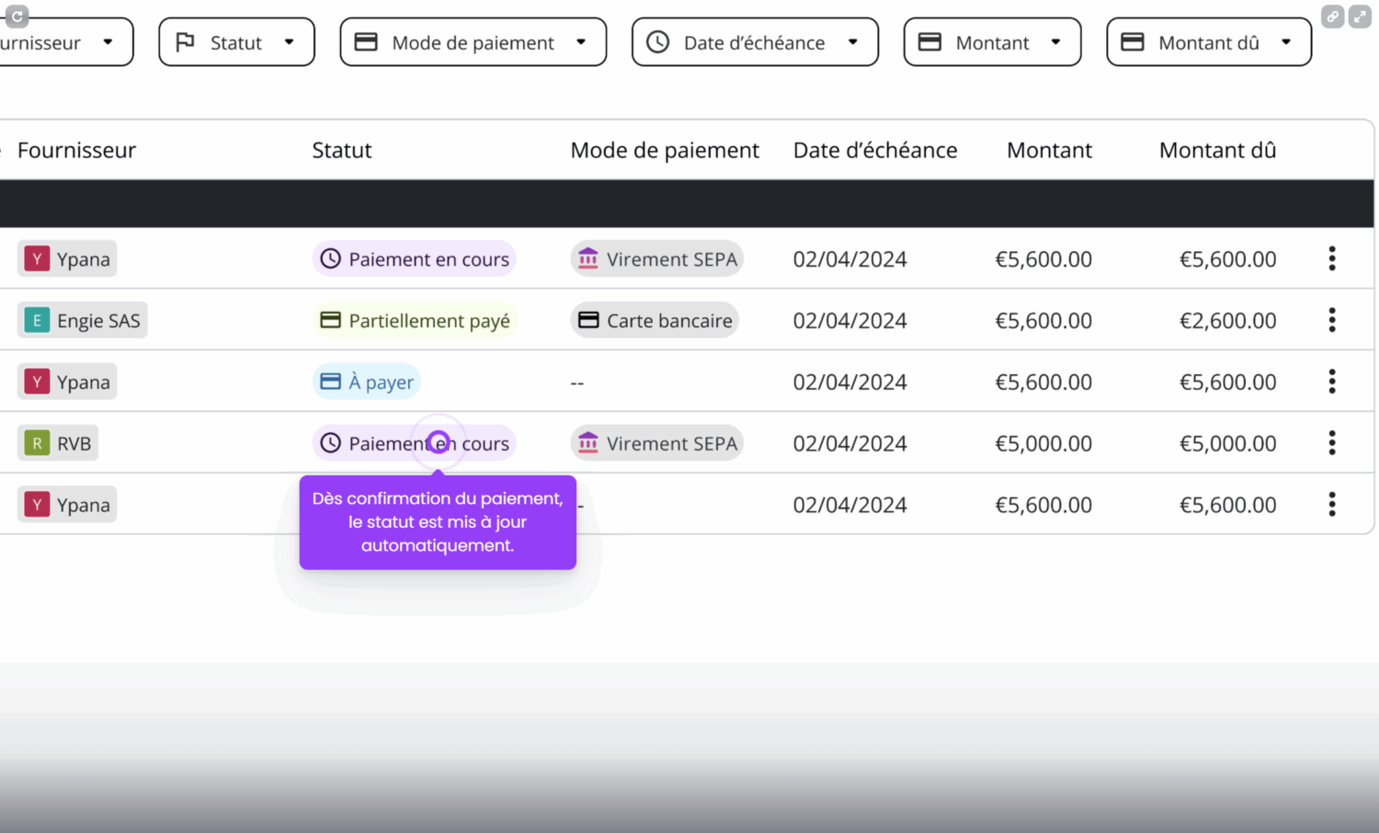The image size is (1379, 833).
Task: Open the Date d'échéance filter dropdown
Action: [x=755, y=42]
